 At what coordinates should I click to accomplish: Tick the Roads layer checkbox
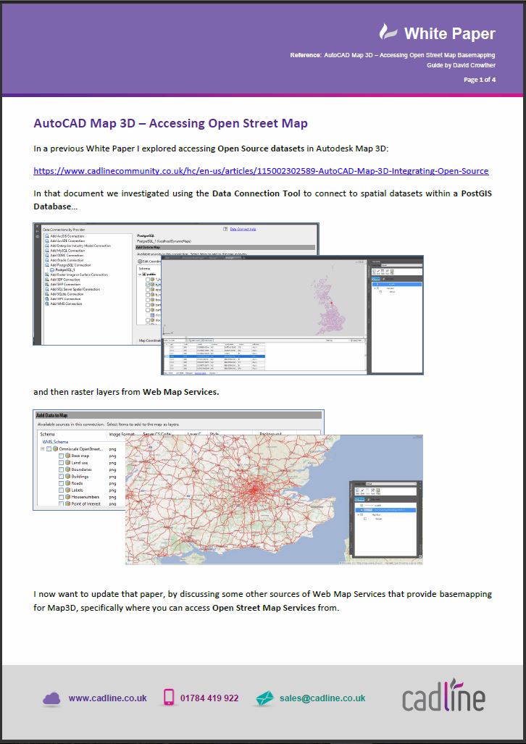(62, 483)
